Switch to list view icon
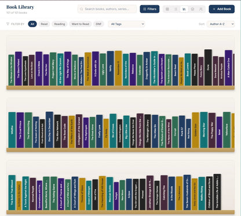Screen dimensions: 241x216 (x=176, y=9)
